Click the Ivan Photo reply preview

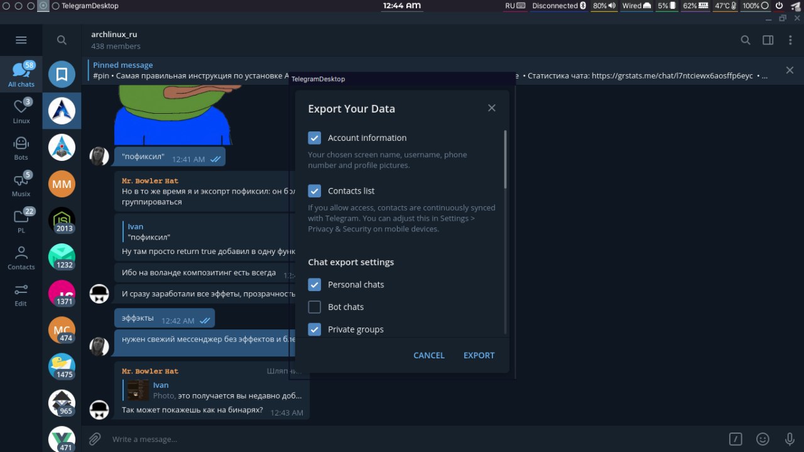[x=214, y=390]
